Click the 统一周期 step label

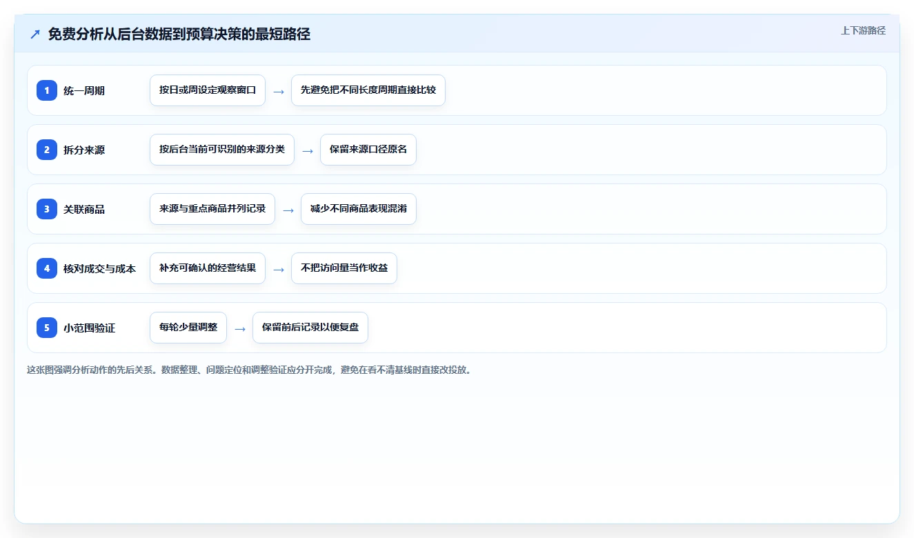click(84, 90)
